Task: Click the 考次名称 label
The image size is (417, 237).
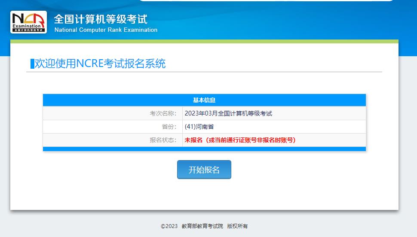Action: (163, 113)
